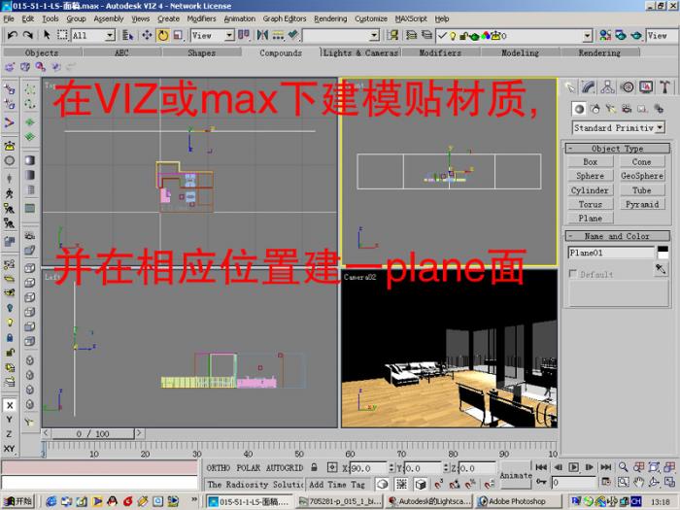Click the GeoSphere primitive button
The width and height of the screenshot is (680, 510).
[642, 176]
